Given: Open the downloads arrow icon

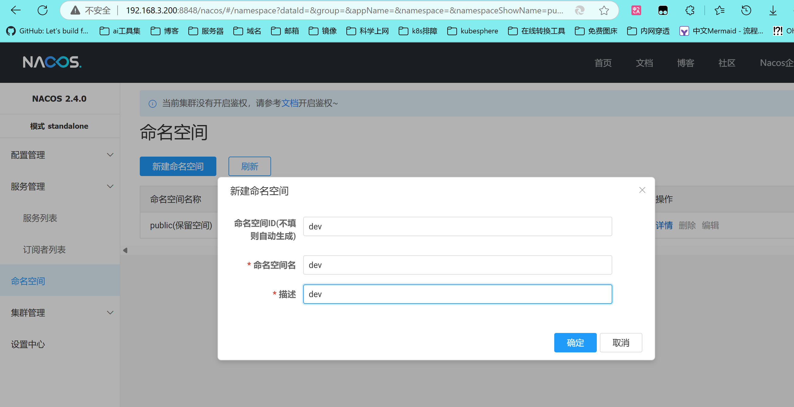Looking at the screenshot, I should point(773,10).
